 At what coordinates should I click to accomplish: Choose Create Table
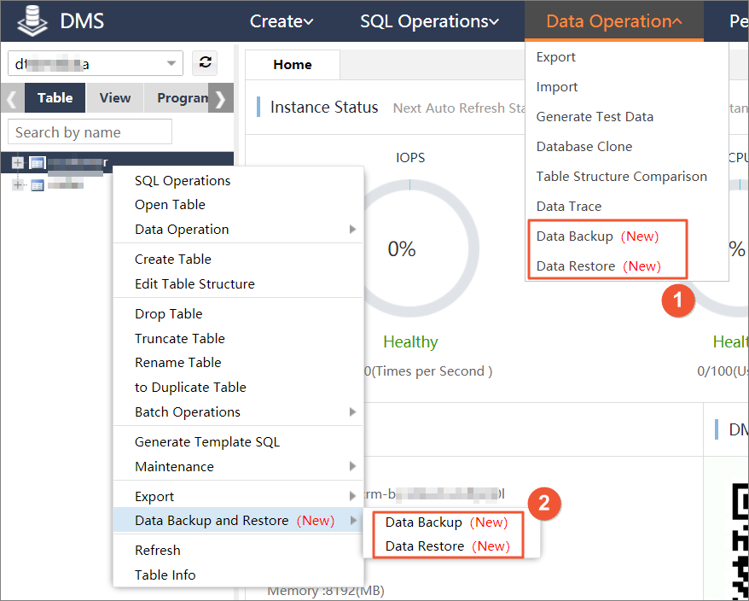173,260
